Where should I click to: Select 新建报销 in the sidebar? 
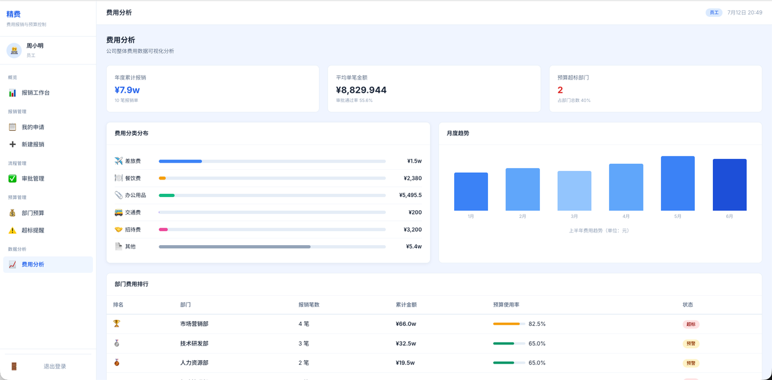pos(48,145)
